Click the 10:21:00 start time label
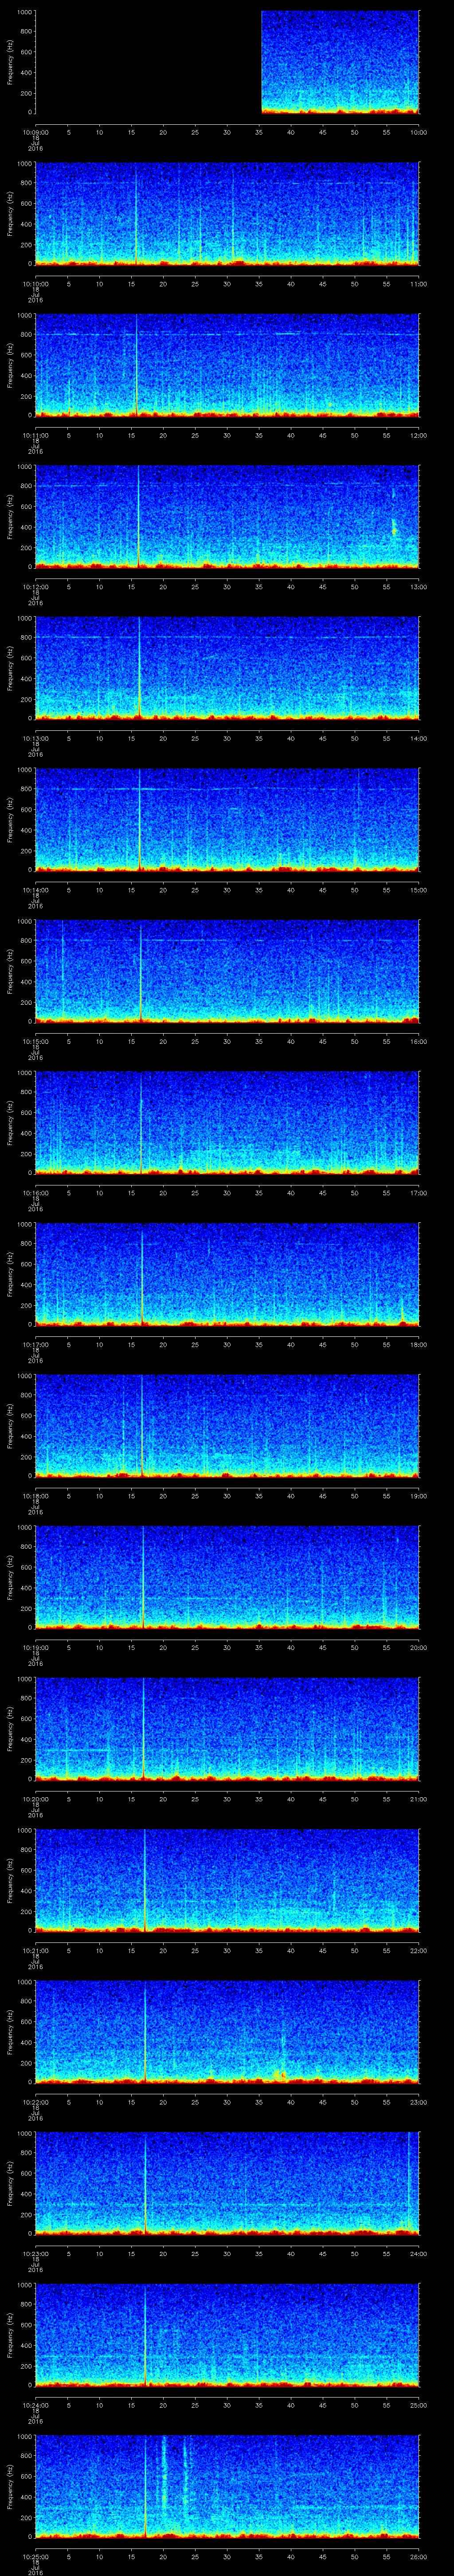The width and height of the screenshot is (454, 2576). [35, 1950]
